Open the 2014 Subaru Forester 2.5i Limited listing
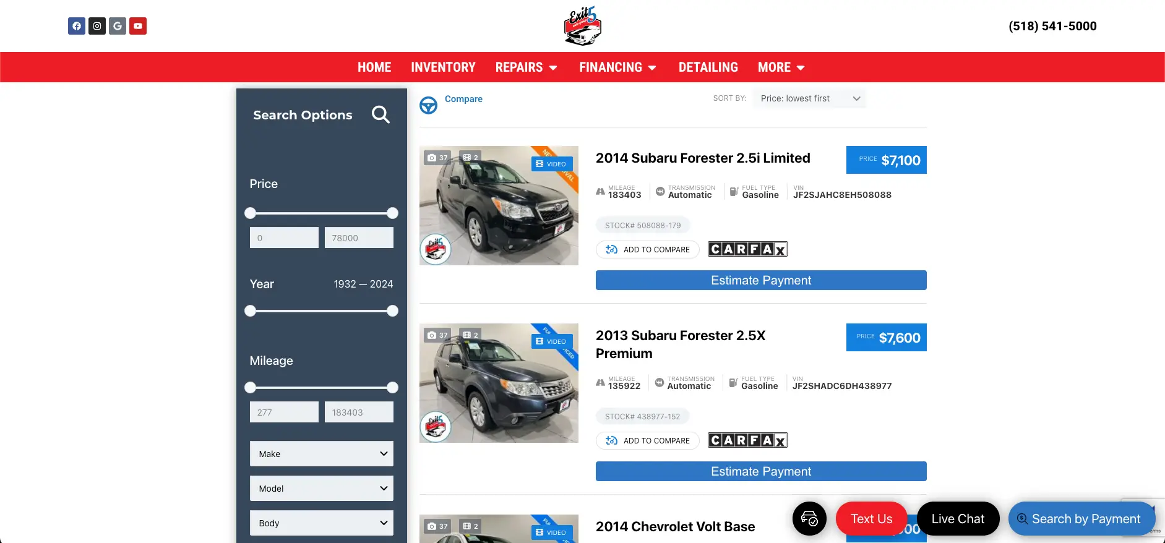1165x543 pixels. click(x=703, y=158)
